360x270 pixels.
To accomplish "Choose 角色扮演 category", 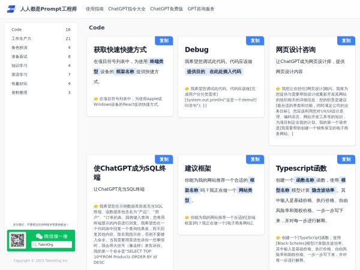I will pyautogui.click(x=41, y=47).
